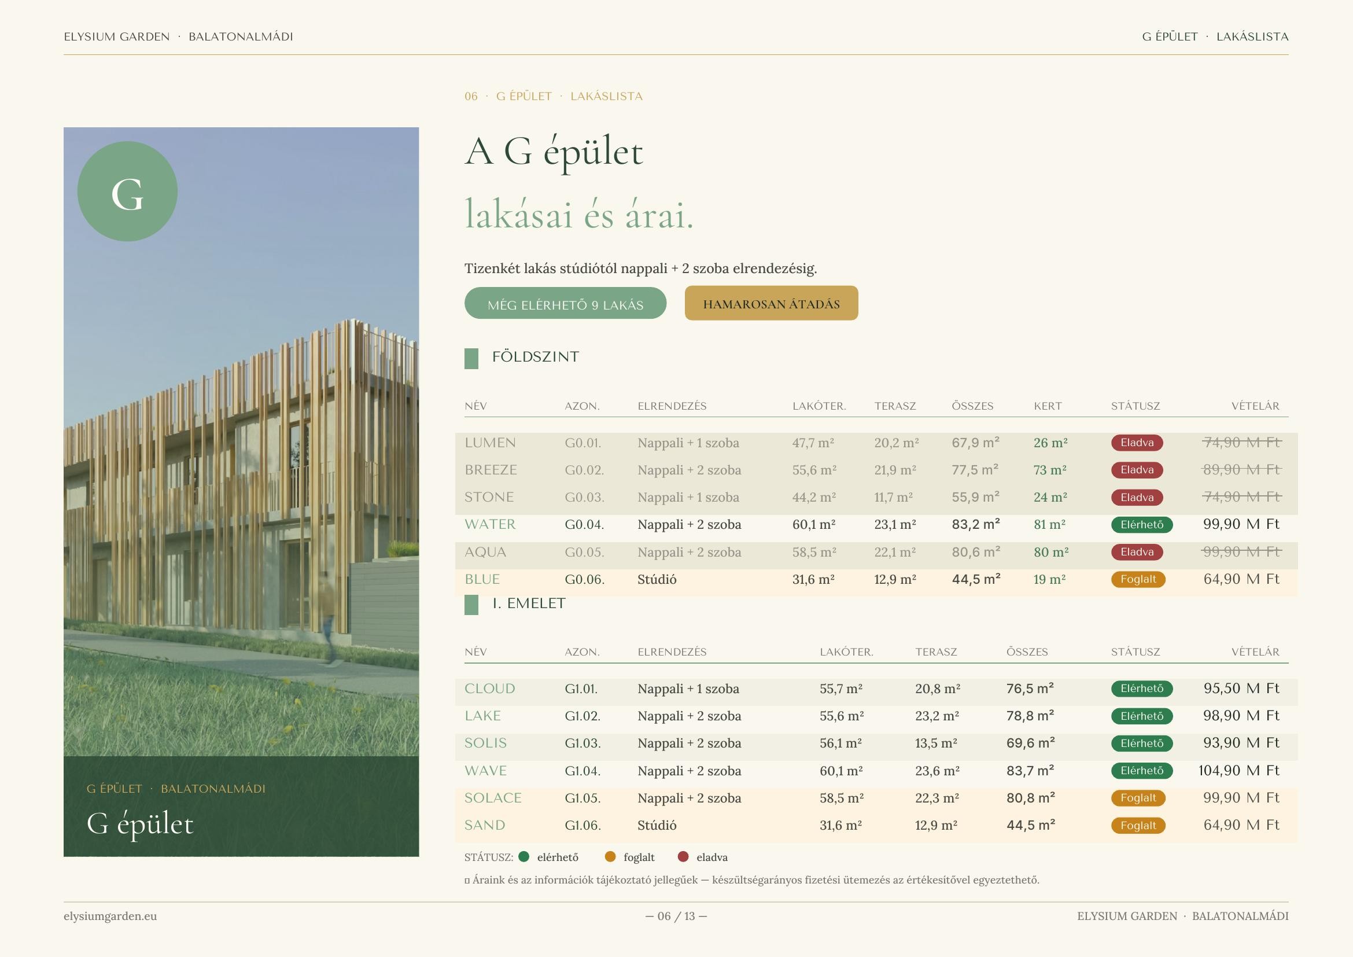This screenshot has width=1353, height=957.
Task: Click the Foglalt badge in BLUE row
Action: coord(1138,579)
